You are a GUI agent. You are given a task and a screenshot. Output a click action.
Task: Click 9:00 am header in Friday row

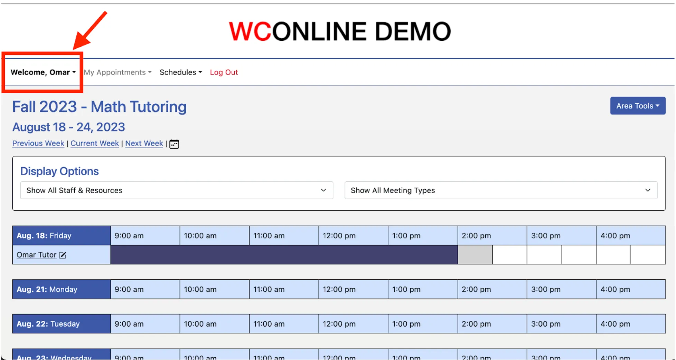click(x=145, y=236)
